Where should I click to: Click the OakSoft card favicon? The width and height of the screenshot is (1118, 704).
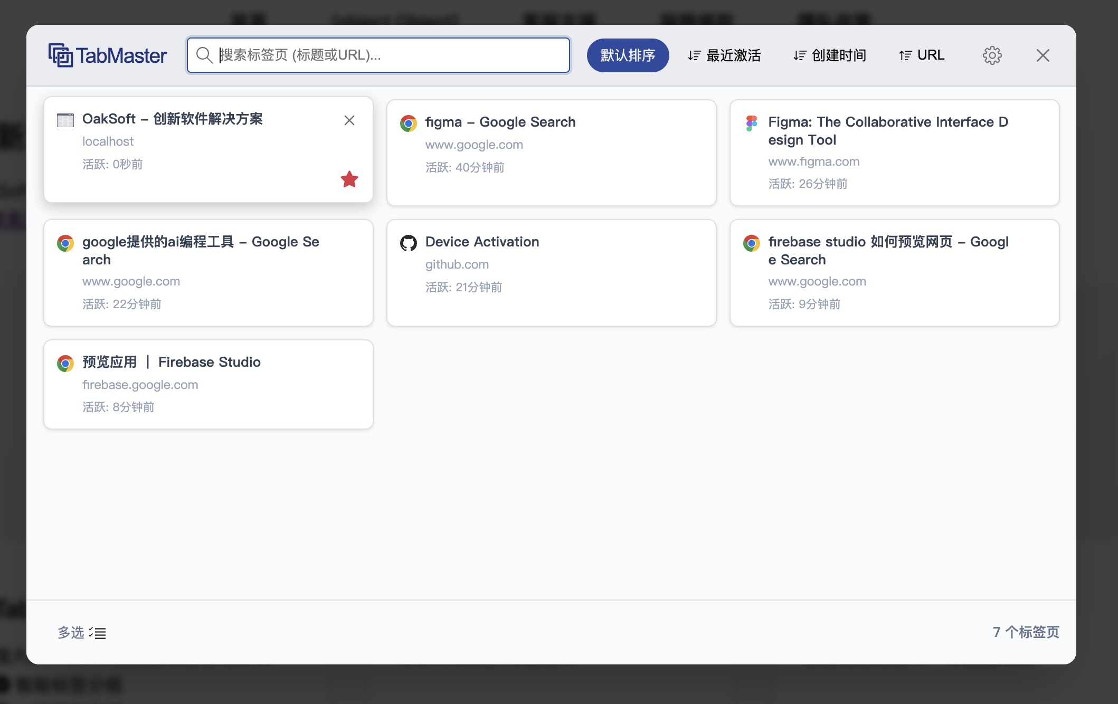(65, 120)
